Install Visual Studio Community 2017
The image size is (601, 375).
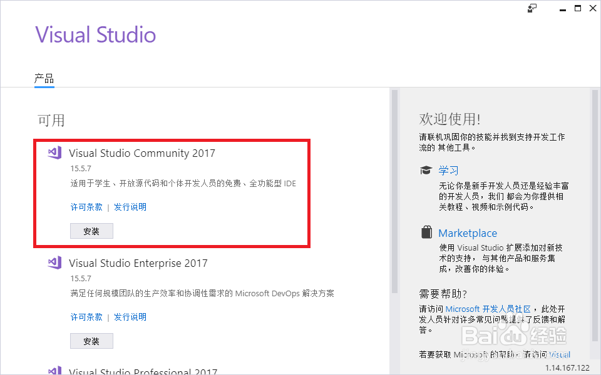tap(91, 231)
